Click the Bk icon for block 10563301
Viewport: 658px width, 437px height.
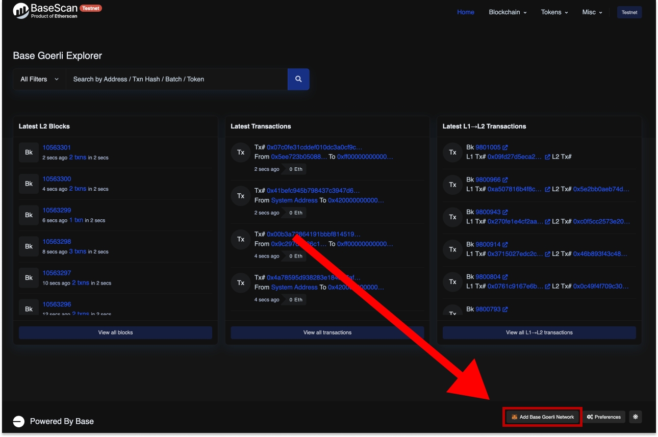click(29, 152)
